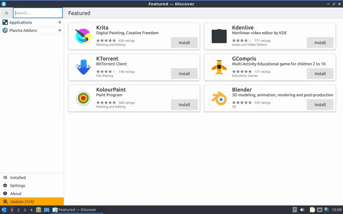
Task: Open the Settings page
Action: point(32,185)
